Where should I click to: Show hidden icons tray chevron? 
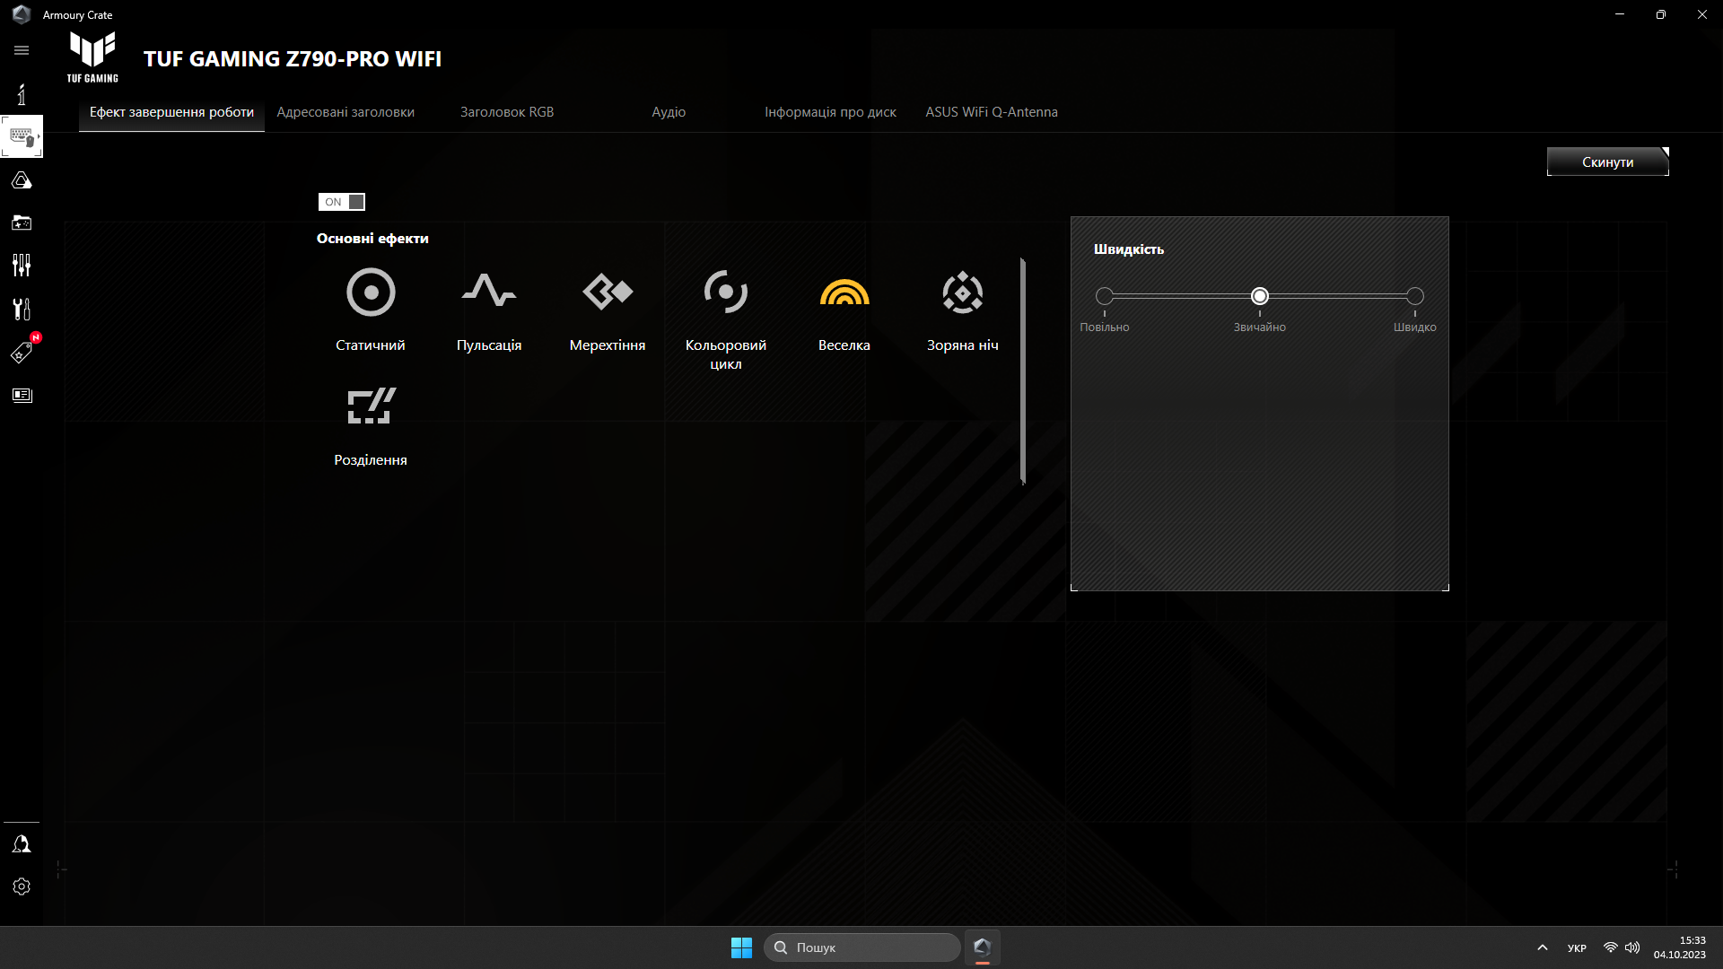click(1543, 947)
